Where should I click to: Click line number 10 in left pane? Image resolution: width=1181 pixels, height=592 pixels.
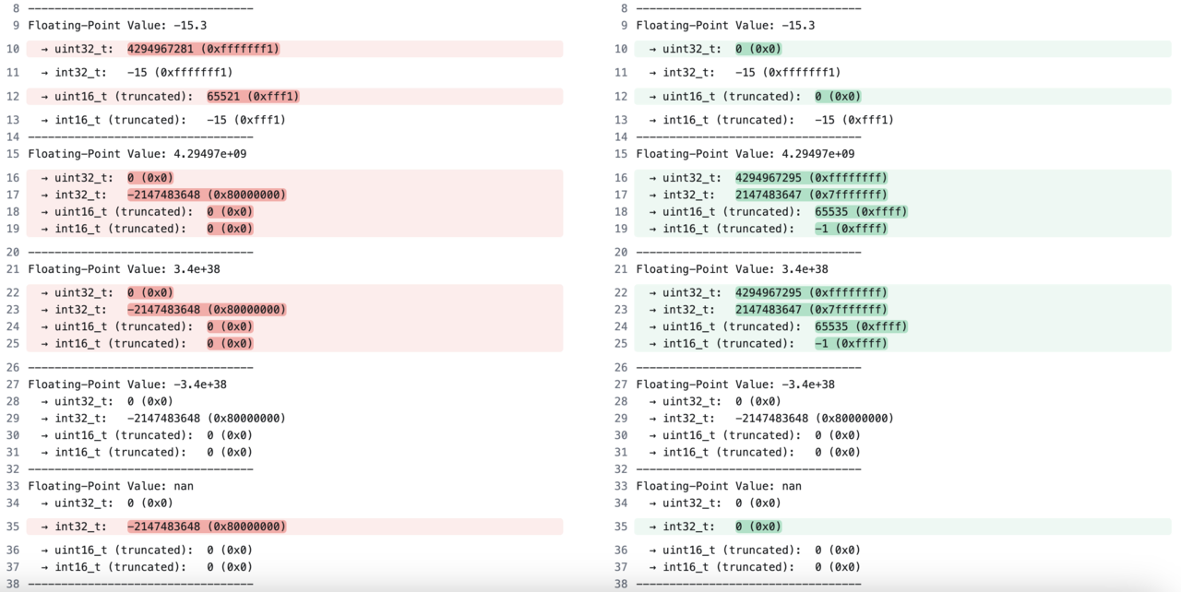click(x=13, y=49)
